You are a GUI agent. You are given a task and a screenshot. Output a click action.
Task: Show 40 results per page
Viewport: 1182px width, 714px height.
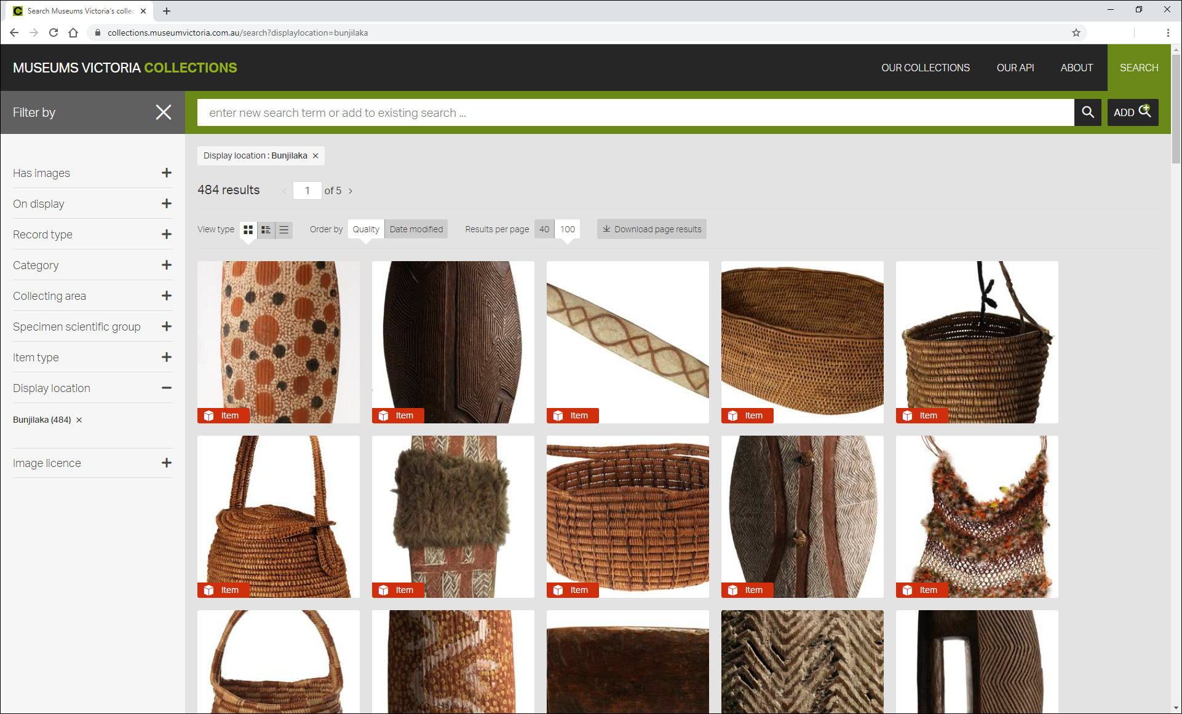(x=544, y=229)
